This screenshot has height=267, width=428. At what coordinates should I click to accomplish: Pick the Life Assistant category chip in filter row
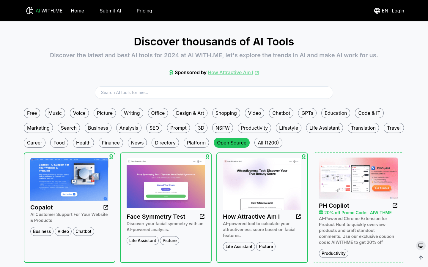point(325,128)
